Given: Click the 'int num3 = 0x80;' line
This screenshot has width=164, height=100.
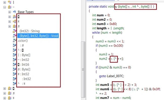Looking at the screenshot, I should (104, 24).
